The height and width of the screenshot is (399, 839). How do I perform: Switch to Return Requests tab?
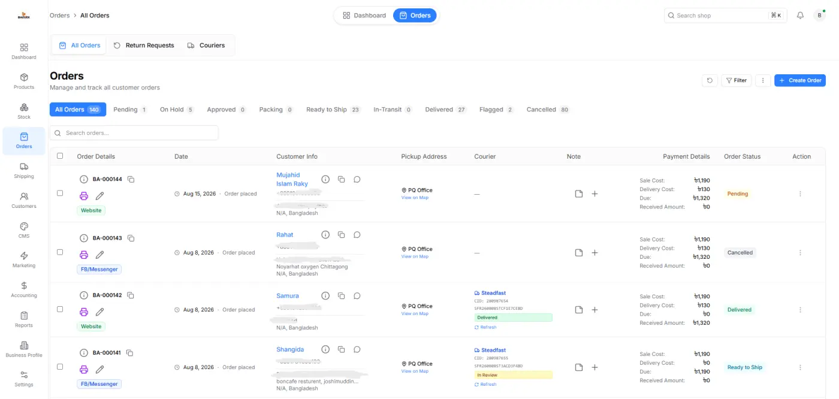coord(144,46)
